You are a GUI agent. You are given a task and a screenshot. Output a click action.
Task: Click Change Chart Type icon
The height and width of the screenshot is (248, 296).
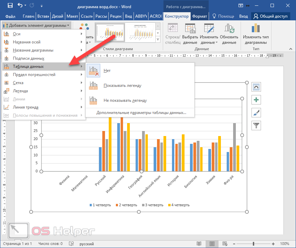click(255, 34)
